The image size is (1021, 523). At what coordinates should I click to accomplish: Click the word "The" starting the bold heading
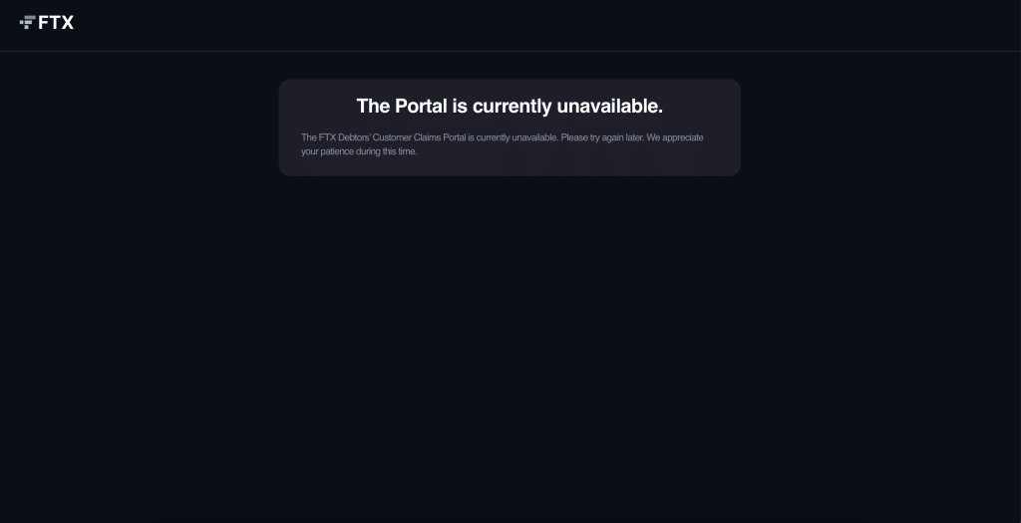click(373, 106)
